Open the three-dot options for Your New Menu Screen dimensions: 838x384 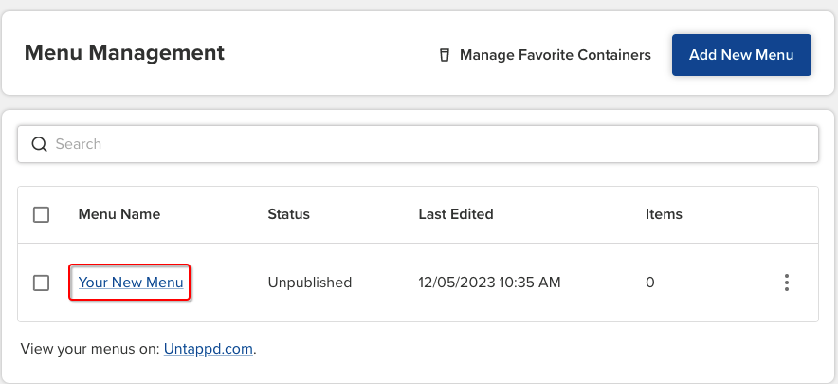coord(786,283)
